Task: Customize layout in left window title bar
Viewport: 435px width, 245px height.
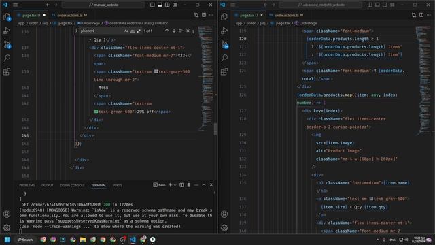Action: (175, 5)
